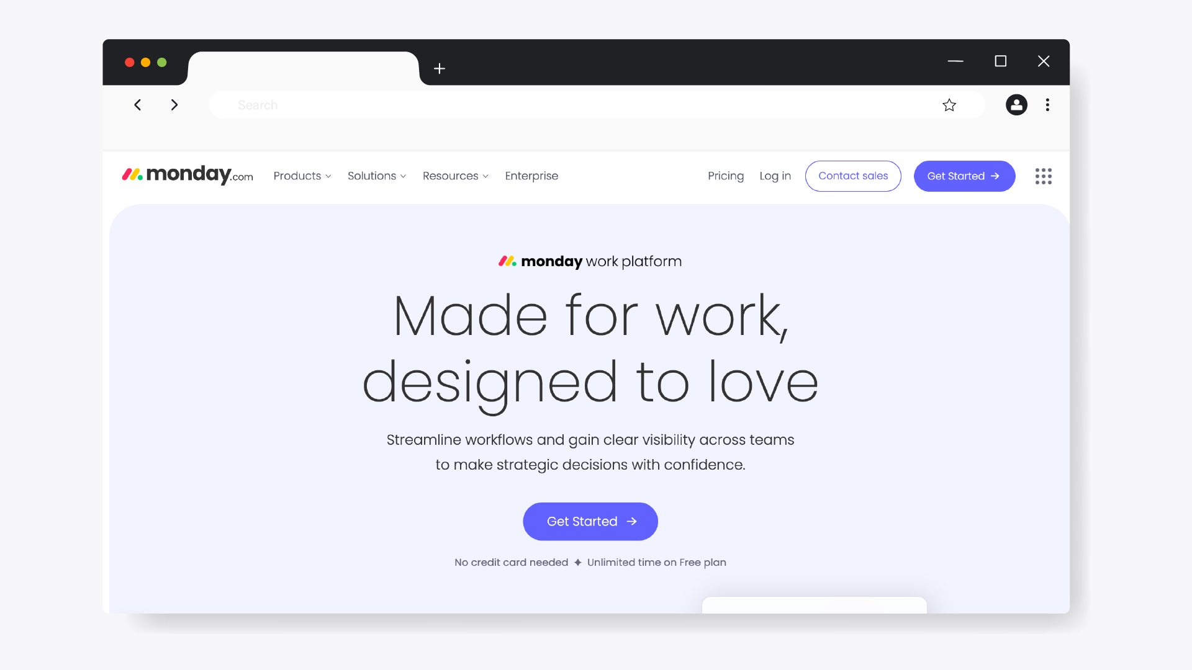Viewport: 1192px width, 670px height.
Task: Click the hero Get Started arrow button
Action: 589,521
